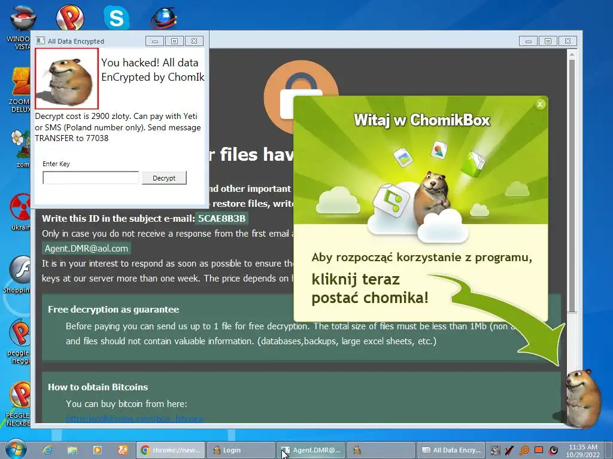Image resolution: width=613 pixels, height=459 pixels.
Task: Click the Decrypt button
Action: click(164, 178)
